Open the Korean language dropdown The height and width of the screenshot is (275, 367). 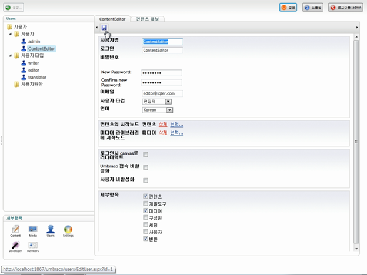(158, 110)
